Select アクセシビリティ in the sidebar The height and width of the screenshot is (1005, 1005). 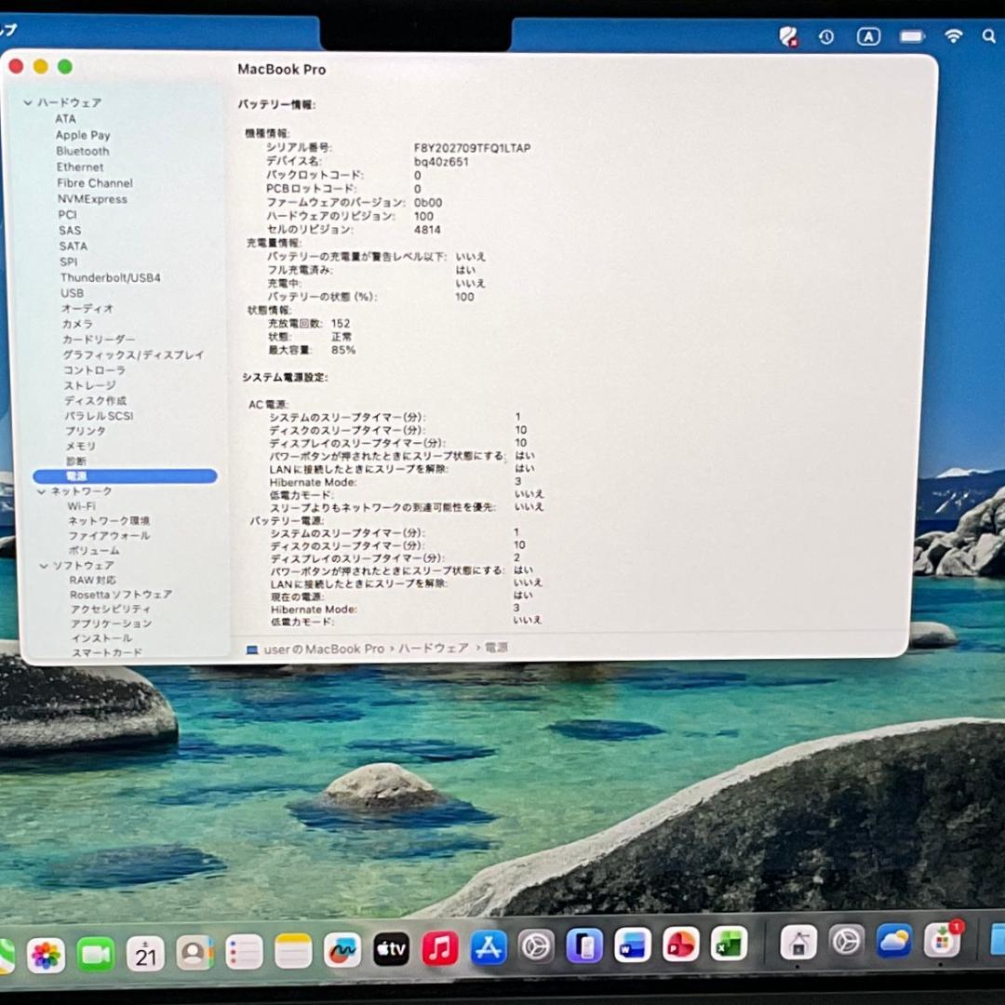pyautogui.click(x=111, y=610)
